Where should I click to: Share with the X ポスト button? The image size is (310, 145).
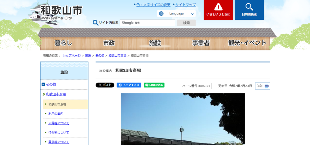point(105,85)
